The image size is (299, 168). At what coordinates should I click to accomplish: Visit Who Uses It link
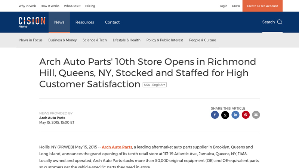pyautogui.click(x=72, y=6)
